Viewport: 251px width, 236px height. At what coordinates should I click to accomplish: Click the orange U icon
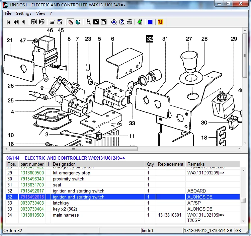pos(160,22)
